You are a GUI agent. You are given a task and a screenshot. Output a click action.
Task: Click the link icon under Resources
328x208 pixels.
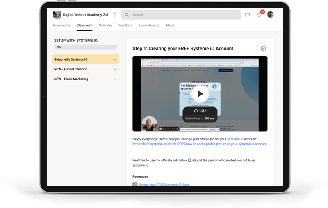pos(135,185)
